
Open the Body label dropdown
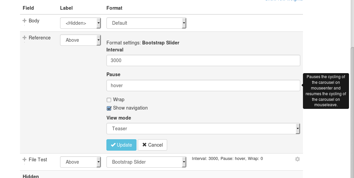[x=80, y=23]
